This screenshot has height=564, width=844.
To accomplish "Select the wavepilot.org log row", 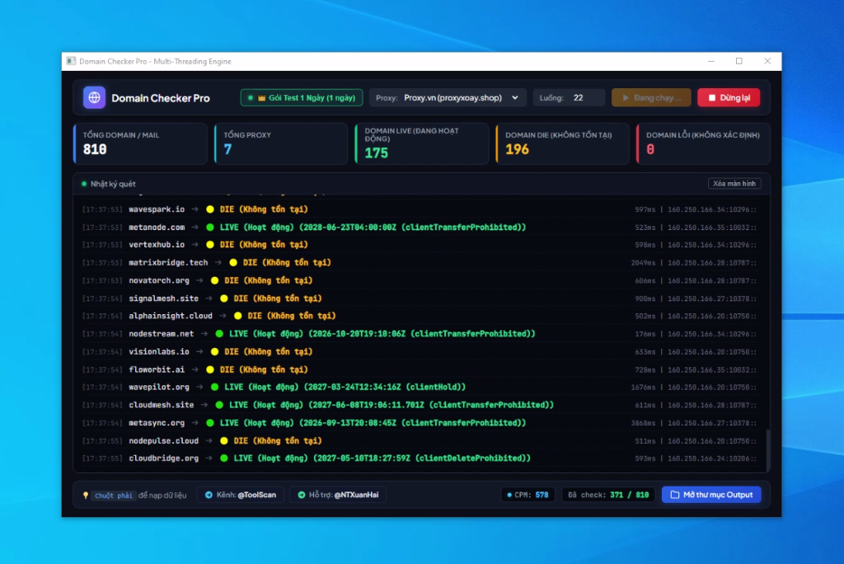I will pos(419,387).
